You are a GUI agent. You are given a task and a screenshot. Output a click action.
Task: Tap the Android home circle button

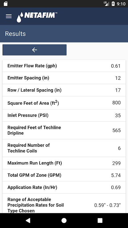click(x=64, y=220)
